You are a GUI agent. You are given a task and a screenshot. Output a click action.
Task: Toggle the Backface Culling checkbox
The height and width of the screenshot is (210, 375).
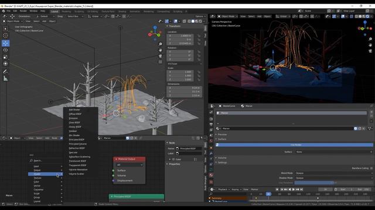[371, 168]
